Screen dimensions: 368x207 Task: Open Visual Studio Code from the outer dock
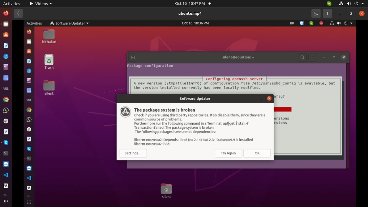6,175
